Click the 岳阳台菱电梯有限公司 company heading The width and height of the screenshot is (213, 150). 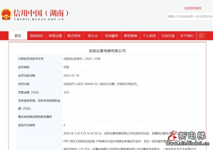click(x=107, y=51)
